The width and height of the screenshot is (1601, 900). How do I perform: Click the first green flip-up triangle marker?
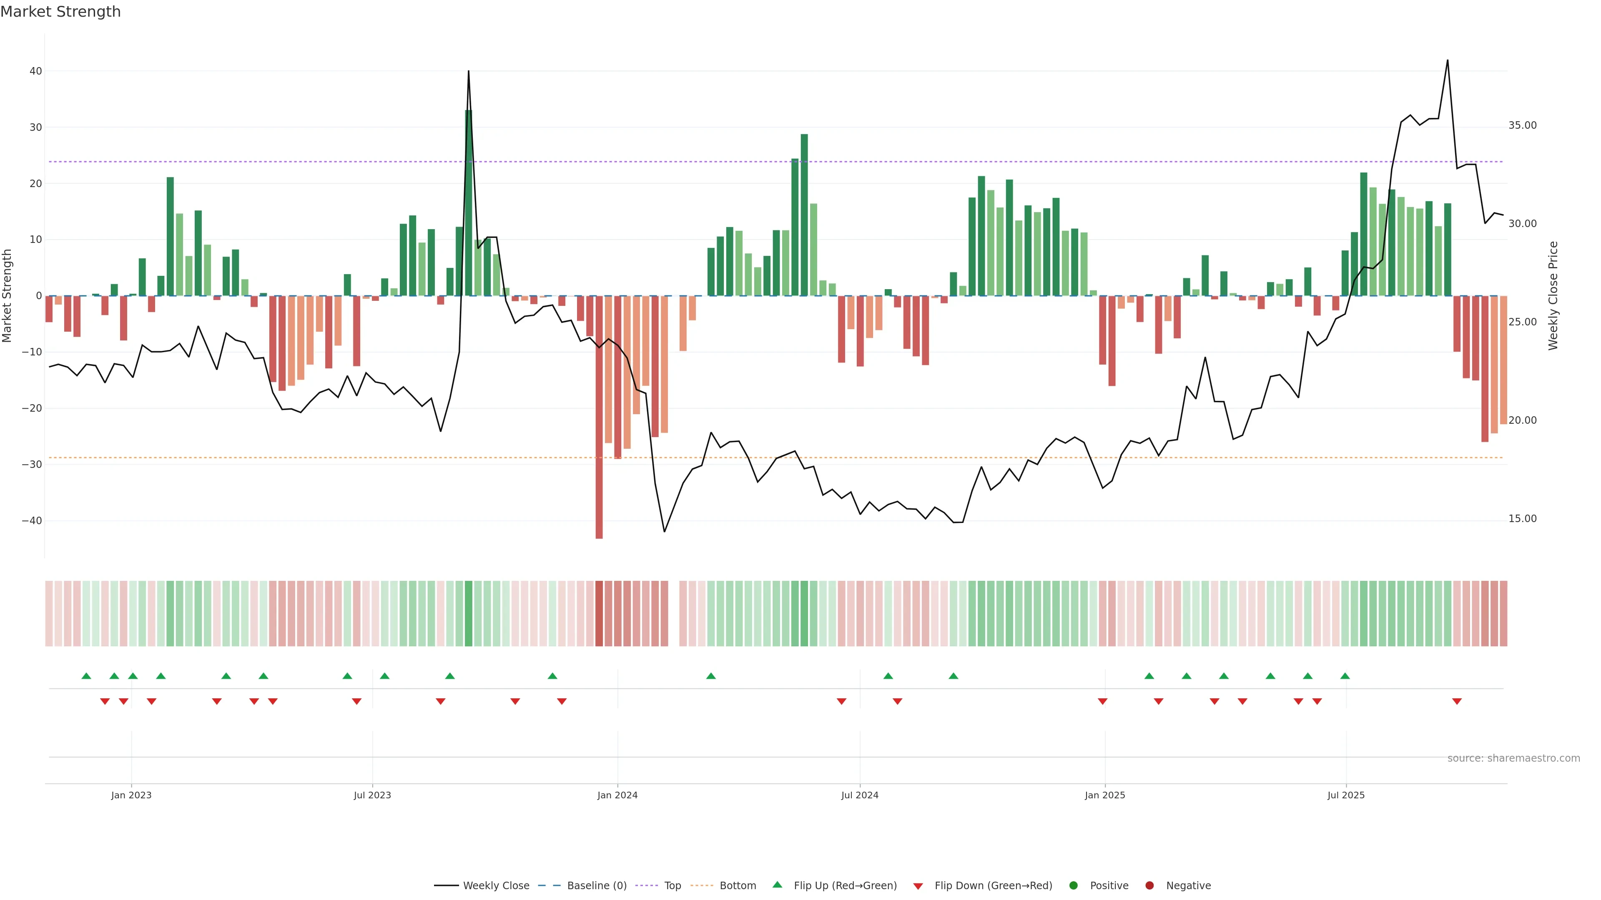86,676
